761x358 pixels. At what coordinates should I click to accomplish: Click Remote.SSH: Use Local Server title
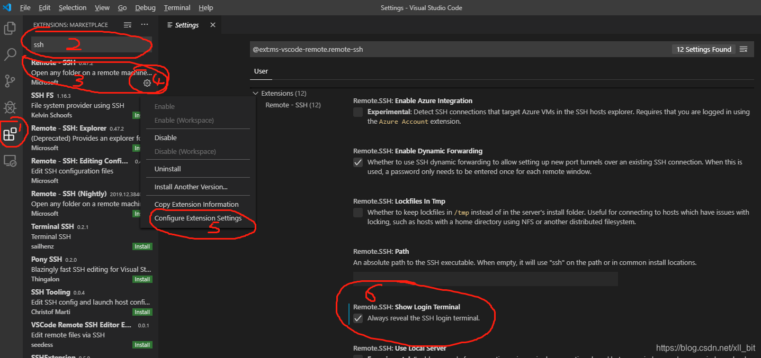[x=400, y=348]
